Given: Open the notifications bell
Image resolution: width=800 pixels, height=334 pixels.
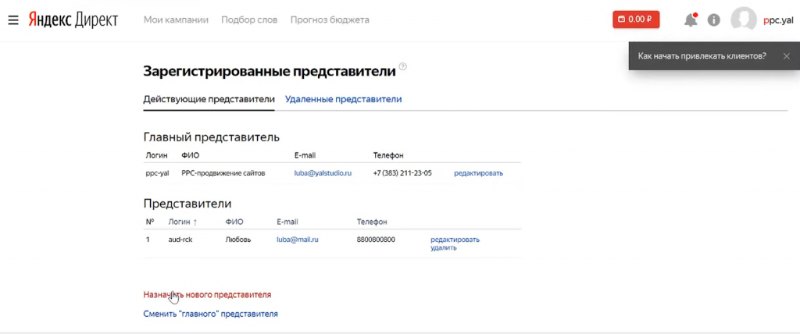Looking at the screenshot, I should [691, 20].
